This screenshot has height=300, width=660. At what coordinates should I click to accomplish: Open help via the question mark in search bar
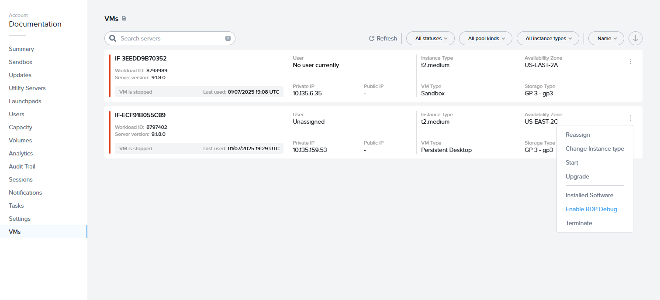(228, 38)
